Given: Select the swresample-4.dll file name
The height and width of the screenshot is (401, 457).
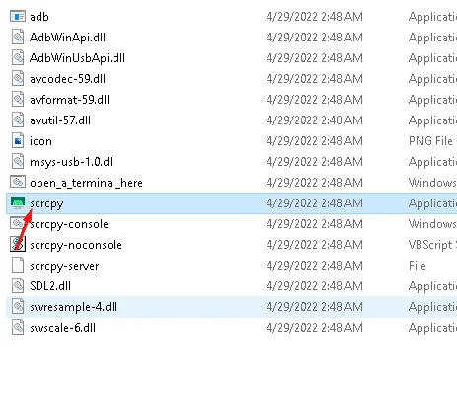Looking at the screenshot, I should tap(73, 307).
